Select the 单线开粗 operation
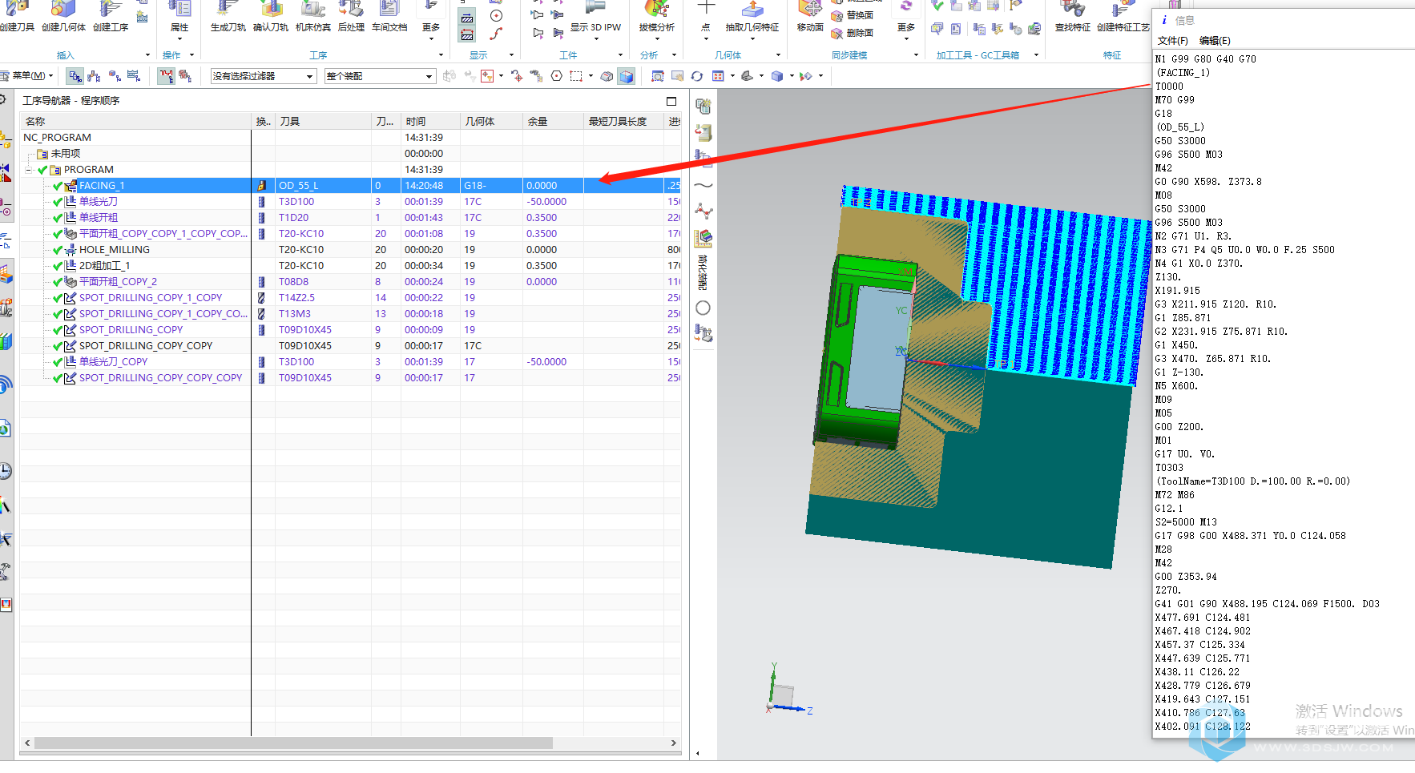Image resolution: width=1415 pixels, height=773 pixels. pyautogui.click(x=99, y=218)
